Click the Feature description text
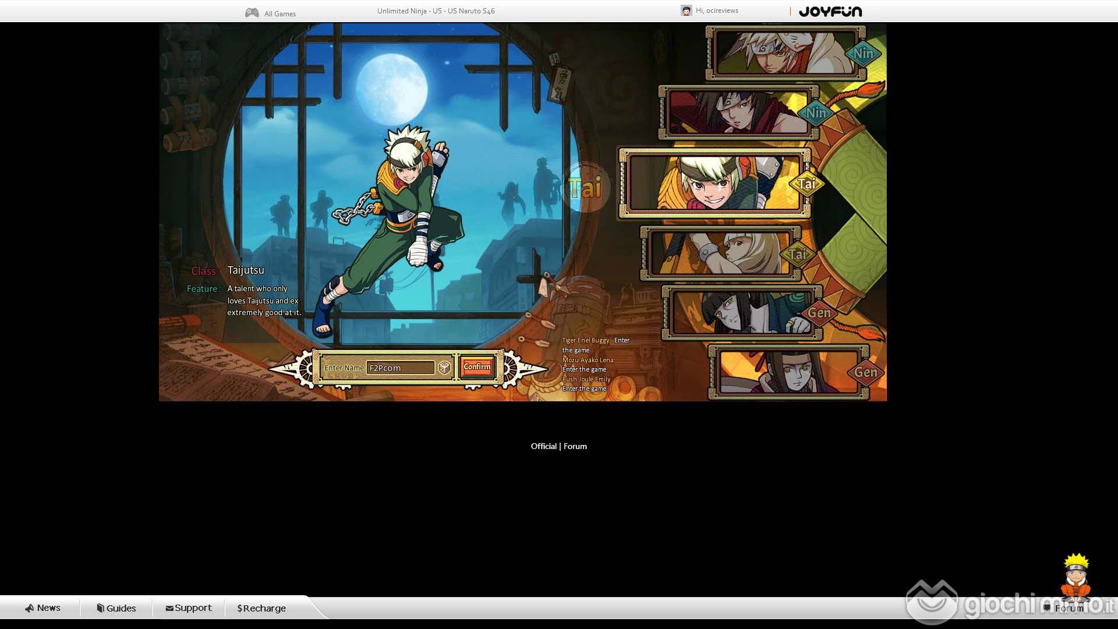Image resolution: width=1118 pixels, height=629 pixels. pyautogui.click(x=264, y=301)
